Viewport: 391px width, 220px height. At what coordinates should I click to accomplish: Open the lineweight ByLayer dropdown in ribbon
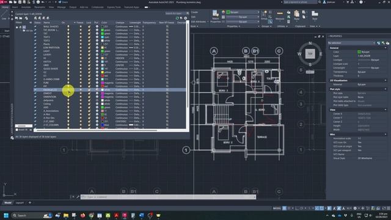[243, 17]
